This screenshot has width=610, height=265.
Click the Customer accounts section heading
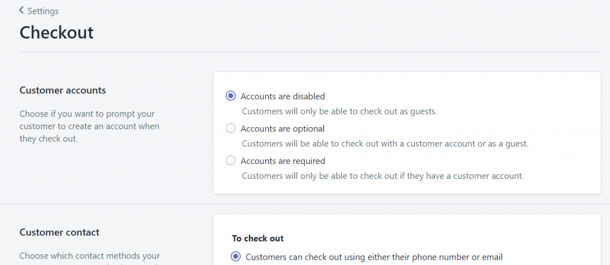tap(63, 90)
